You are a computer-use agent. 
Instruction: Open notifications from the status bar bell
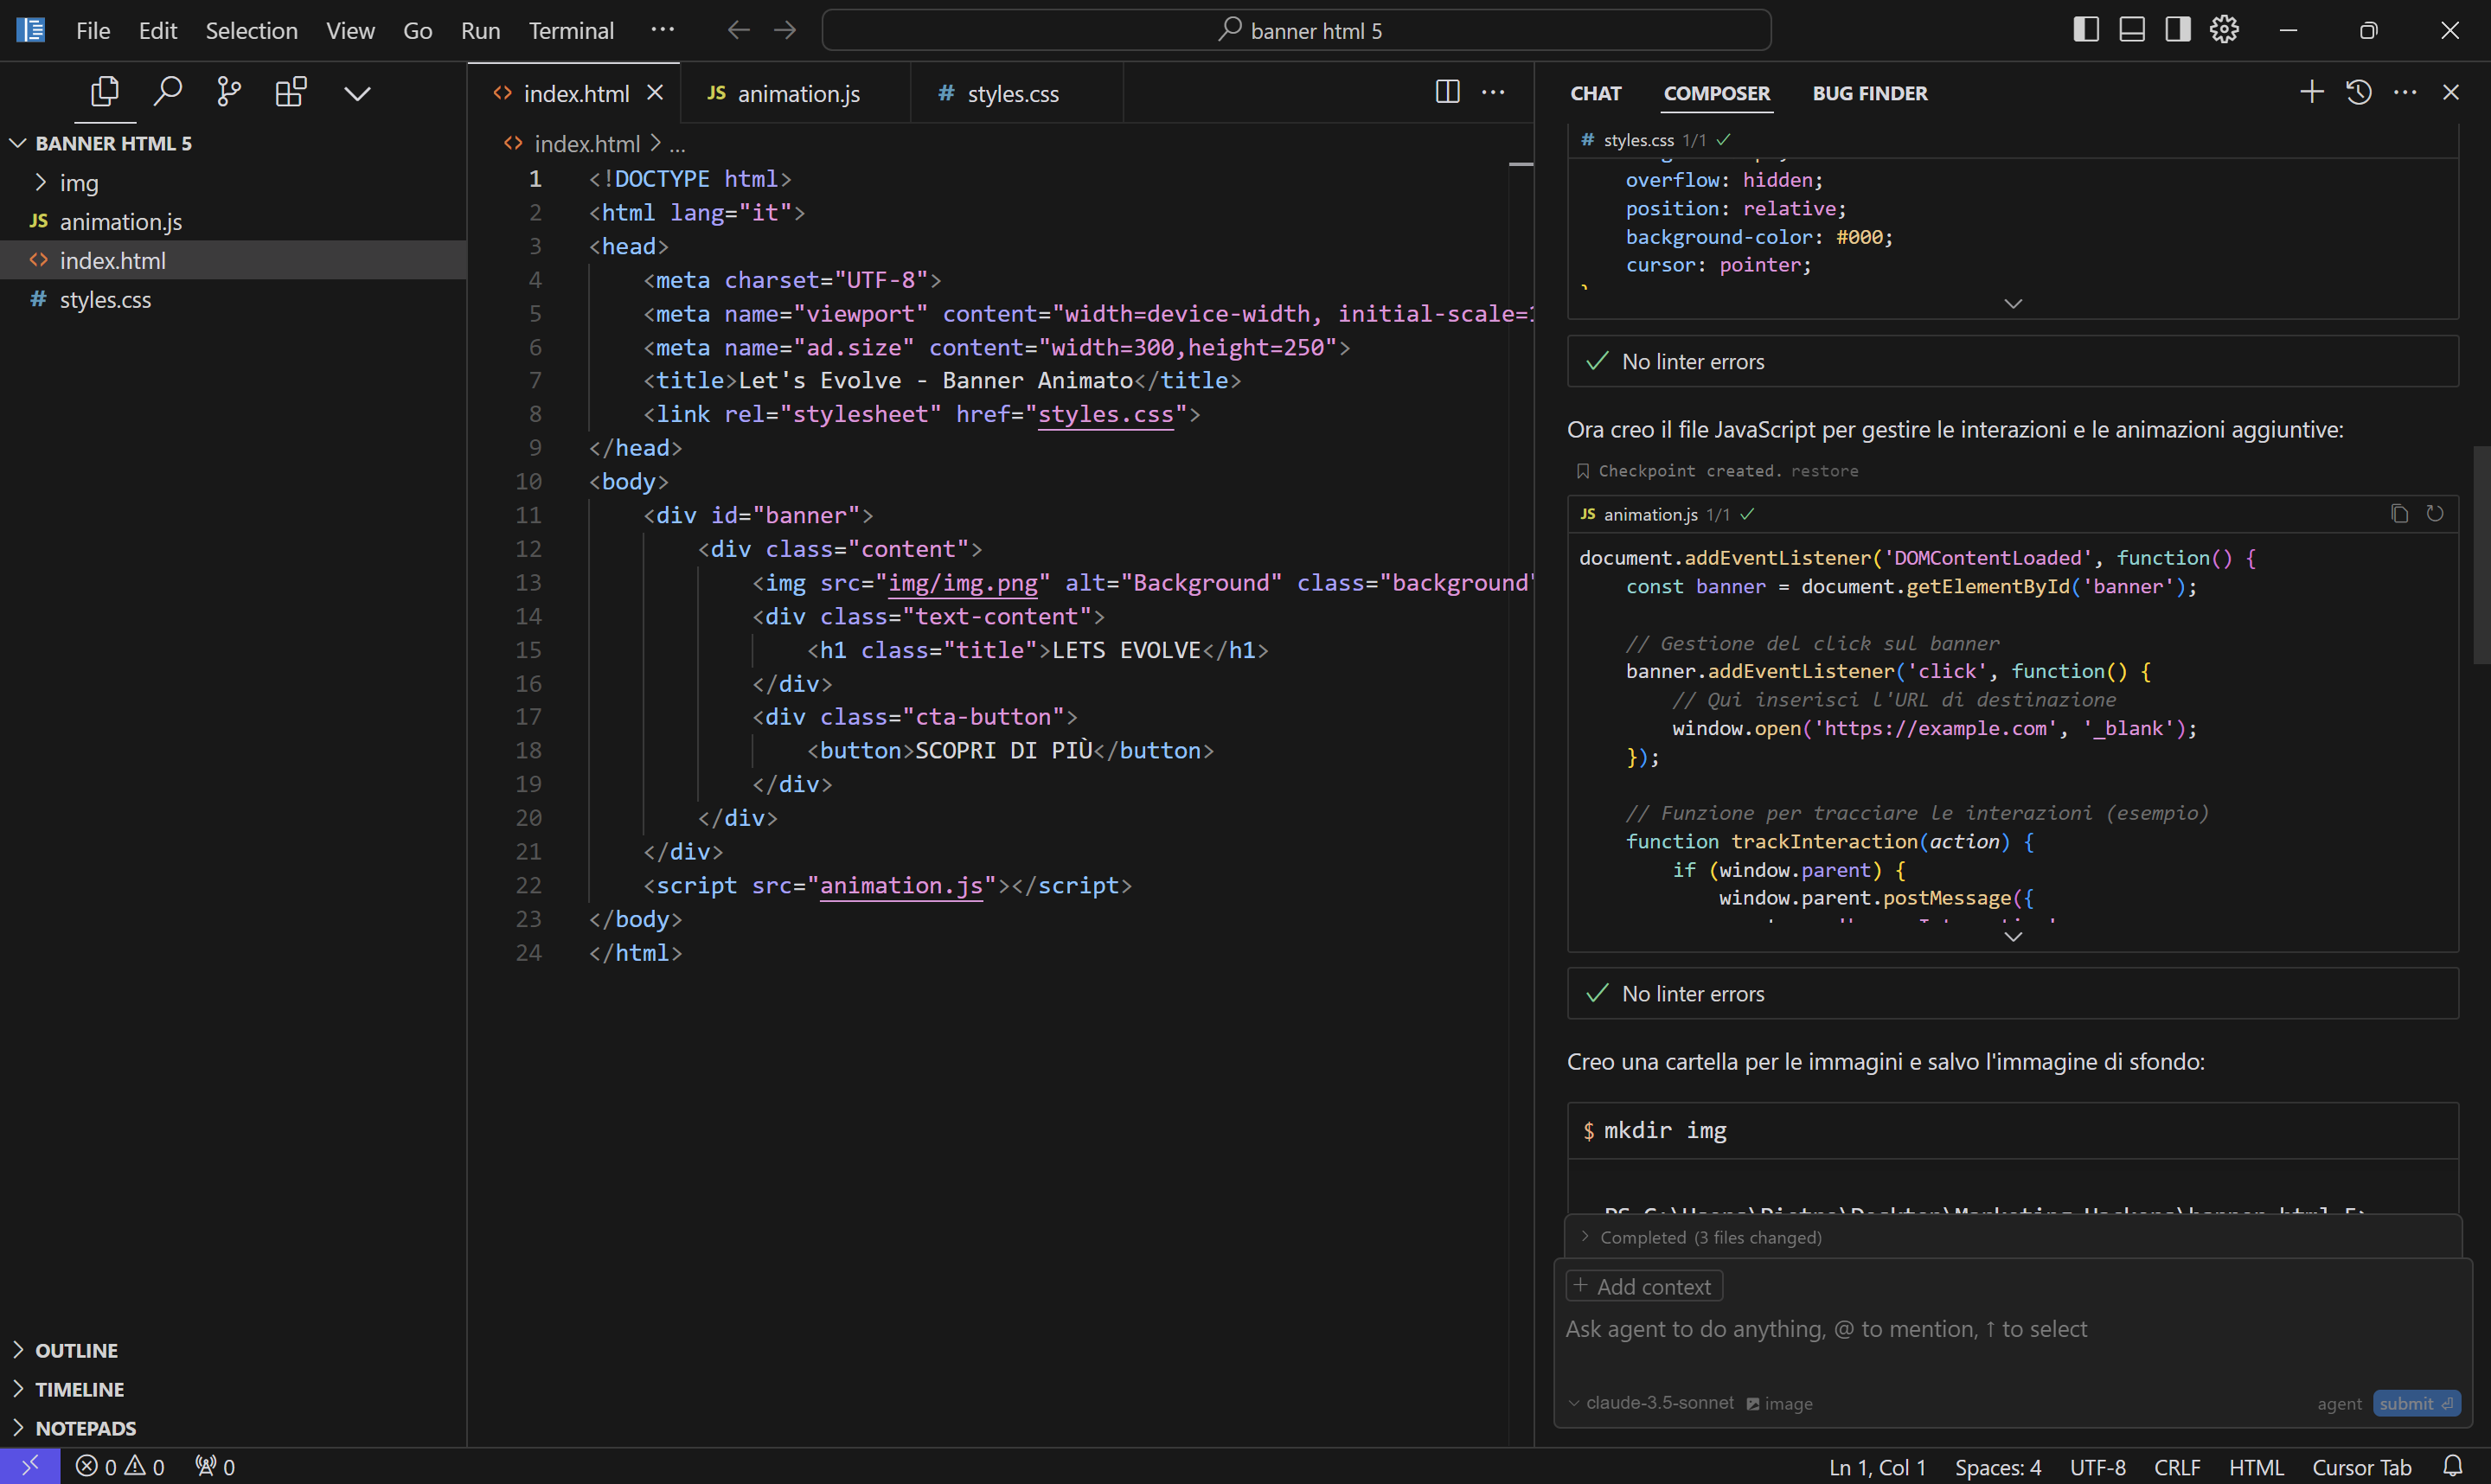point(2454,1466)
